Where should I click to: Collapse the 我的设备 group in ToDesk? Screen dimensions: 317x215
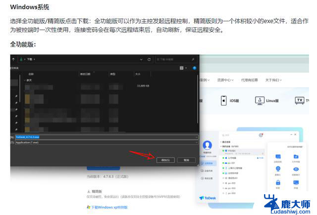click(221, 146)
